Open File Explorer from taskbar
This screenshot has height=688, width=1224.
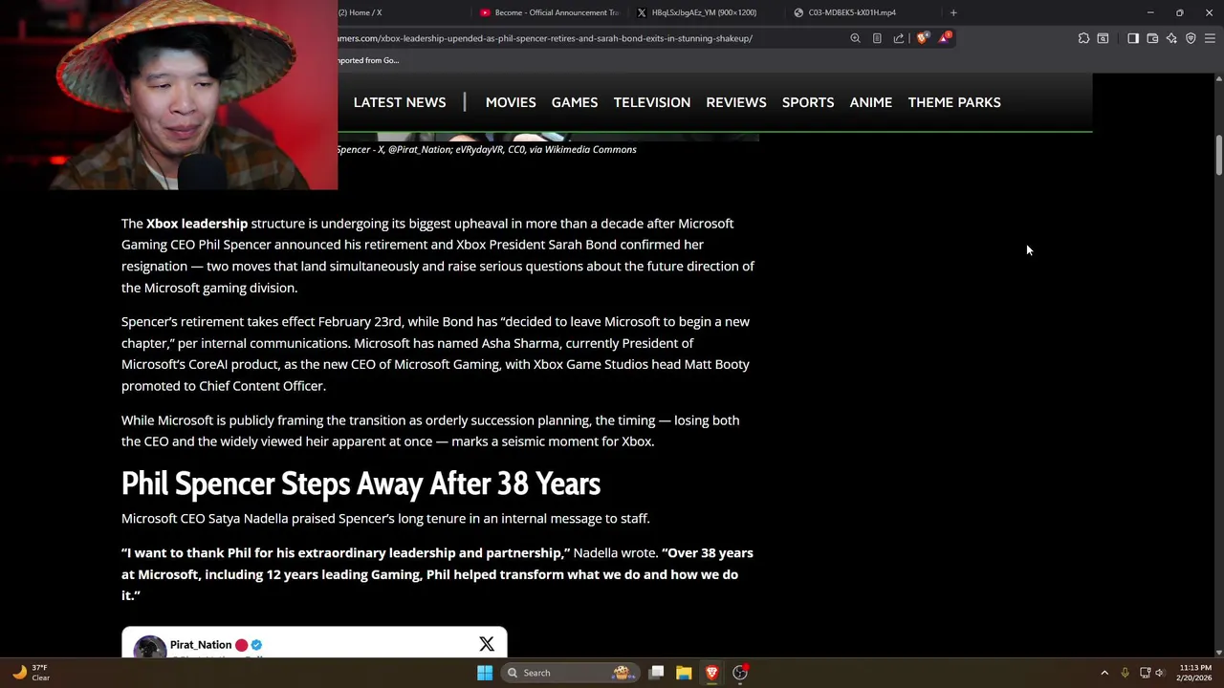pyautogui.click(x=684, y=673)
